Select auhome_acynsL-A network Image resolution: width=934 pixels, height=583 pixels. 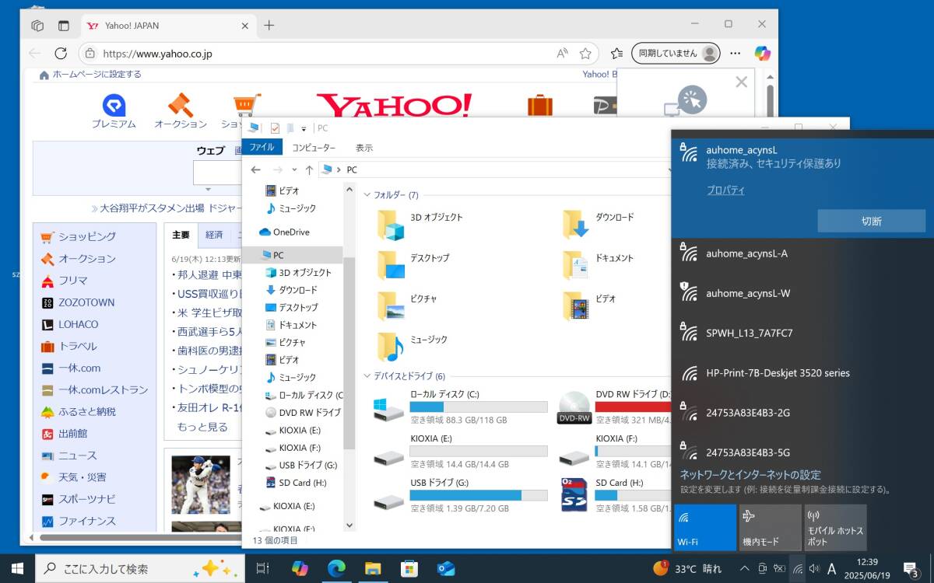(802, 253)
